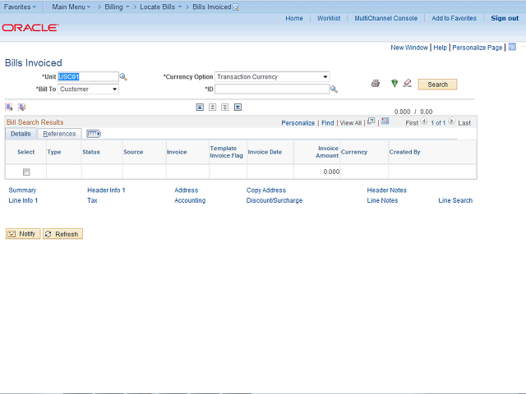Click the eraser clear icon
The width and height of the screenshot is (526, 394).
407,84
